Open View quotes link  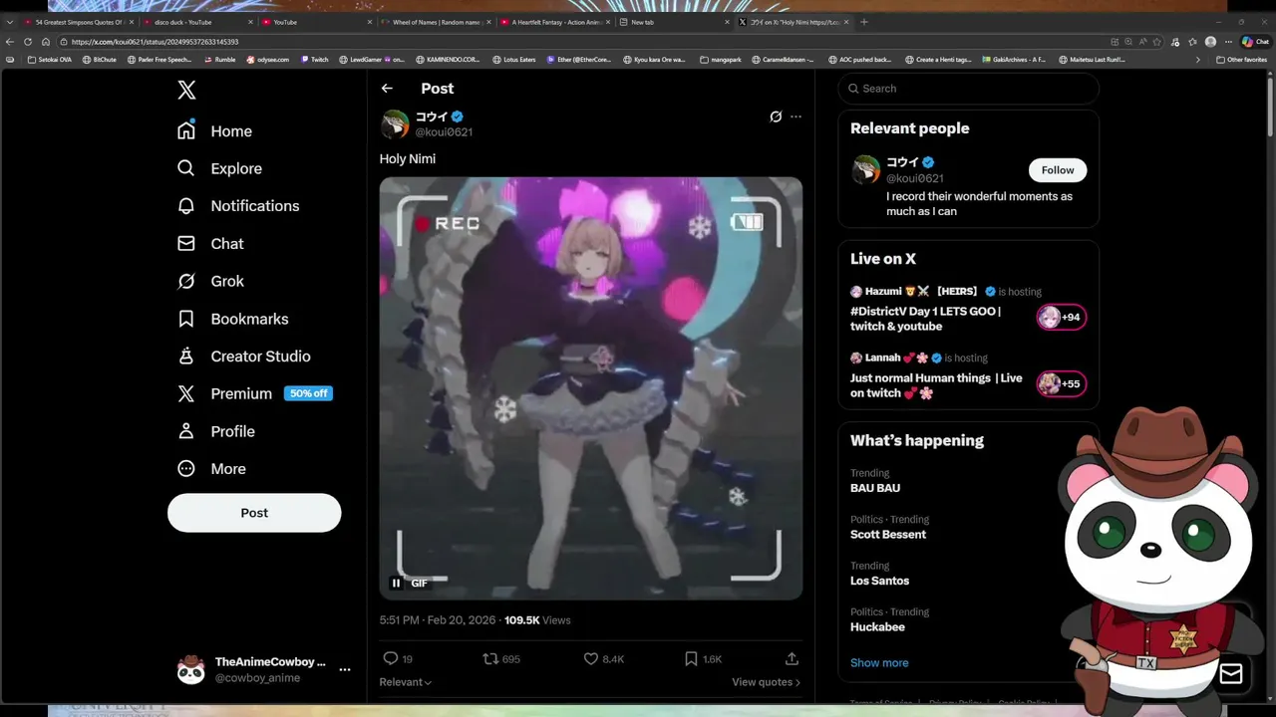point(766,682)
